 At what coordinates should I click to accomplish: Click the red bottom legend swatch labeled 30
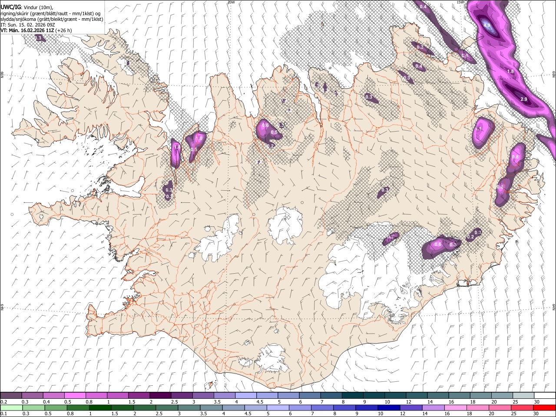point(545,407)
